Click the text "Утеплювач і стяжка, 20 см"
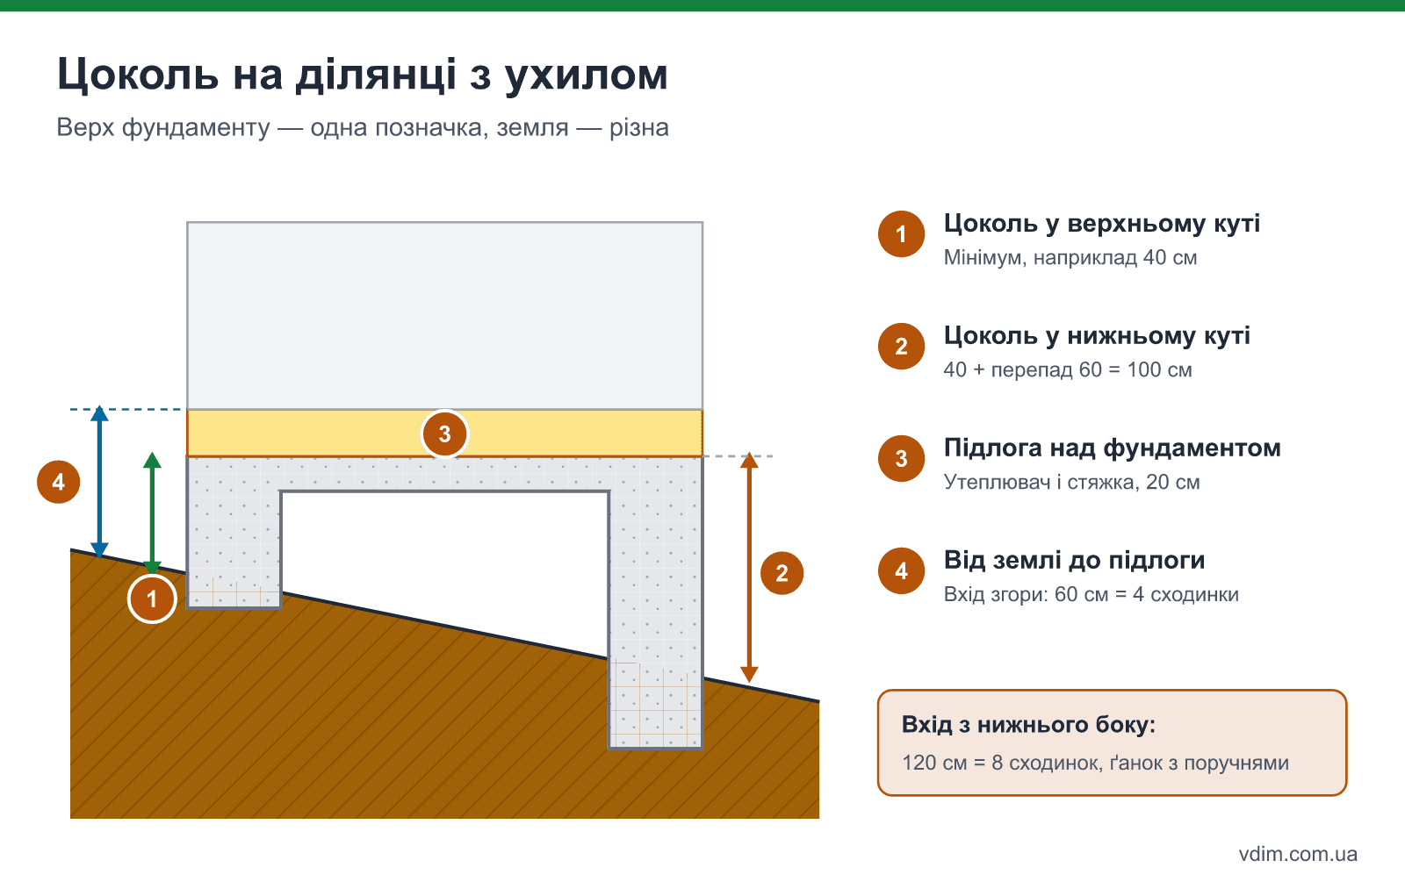Screen dimensions: 1405x889 pos(1071,483)
